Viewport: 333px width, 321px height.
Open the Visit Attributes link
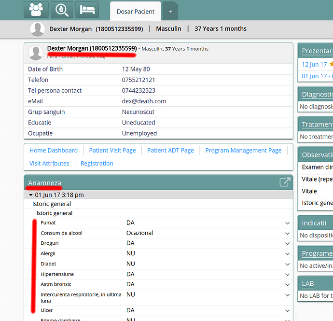[x=49, y=163]
